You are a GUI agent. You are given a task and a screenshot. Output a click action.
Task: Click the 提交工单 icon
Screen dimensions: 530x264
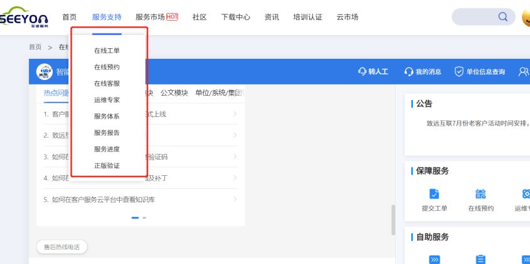click(434, 194)
